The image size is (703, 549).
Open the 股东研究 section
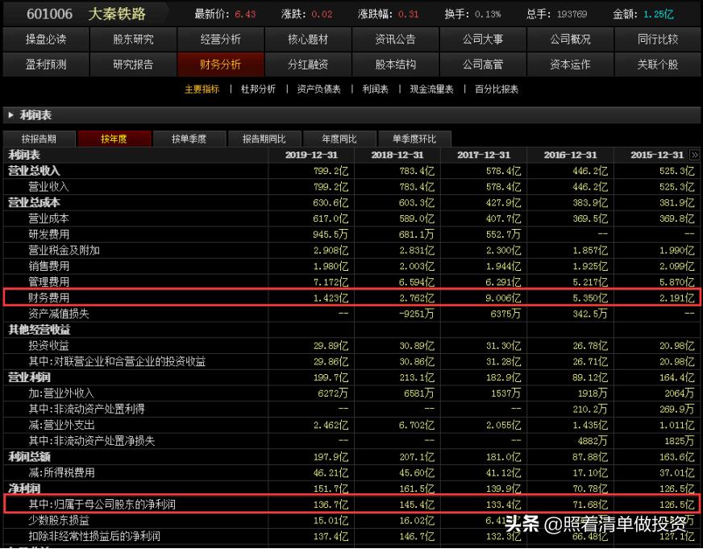pyautogui.click(x=133, y=37)
